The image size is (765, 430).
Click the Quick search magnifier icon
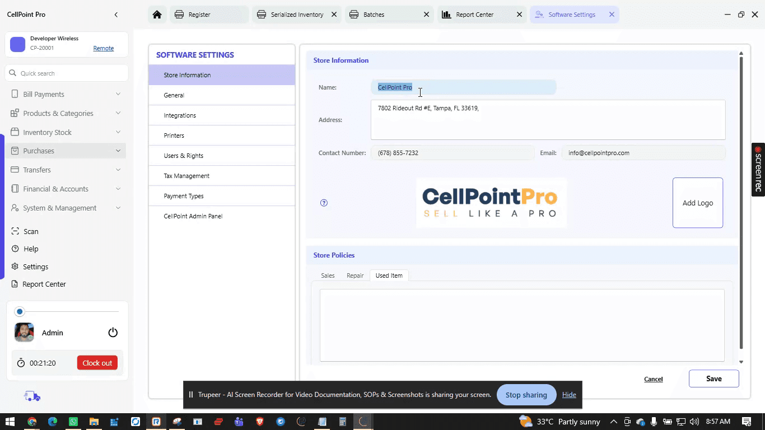pyautogui.click(x=13, y=73)
